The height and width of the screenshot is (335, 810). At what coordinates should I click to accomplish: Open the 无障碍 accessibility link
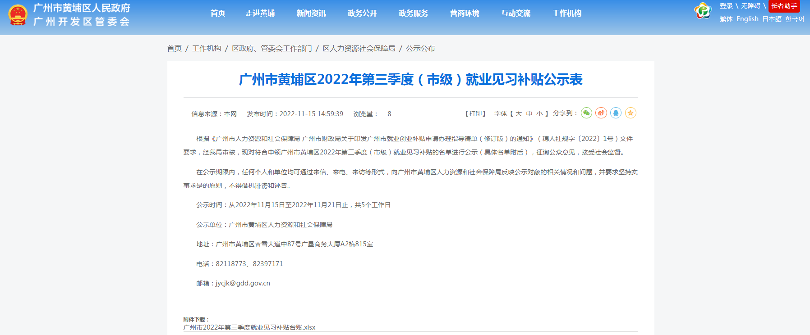pos(750,6)
